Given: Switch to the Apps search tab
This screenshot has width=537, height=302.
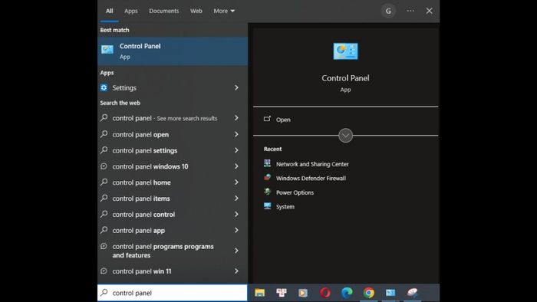Looking at the screenshot, I should [131, 11].
